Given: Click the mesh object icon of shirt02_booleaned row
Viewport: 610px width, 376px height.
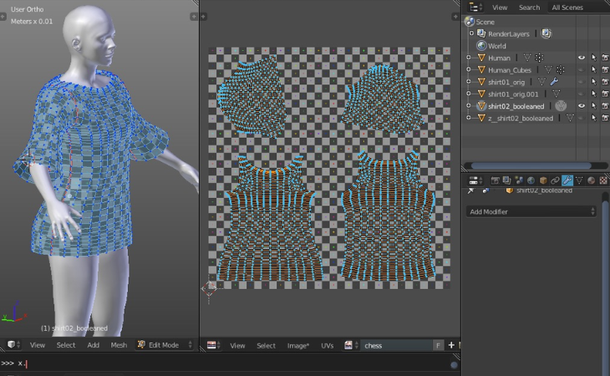Looking at the screenshot, I should pyautogui.click(x=481, y=106).
